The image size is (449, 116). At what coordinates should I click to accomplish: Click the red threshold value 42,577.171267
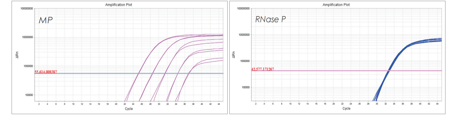pos(262,69)
